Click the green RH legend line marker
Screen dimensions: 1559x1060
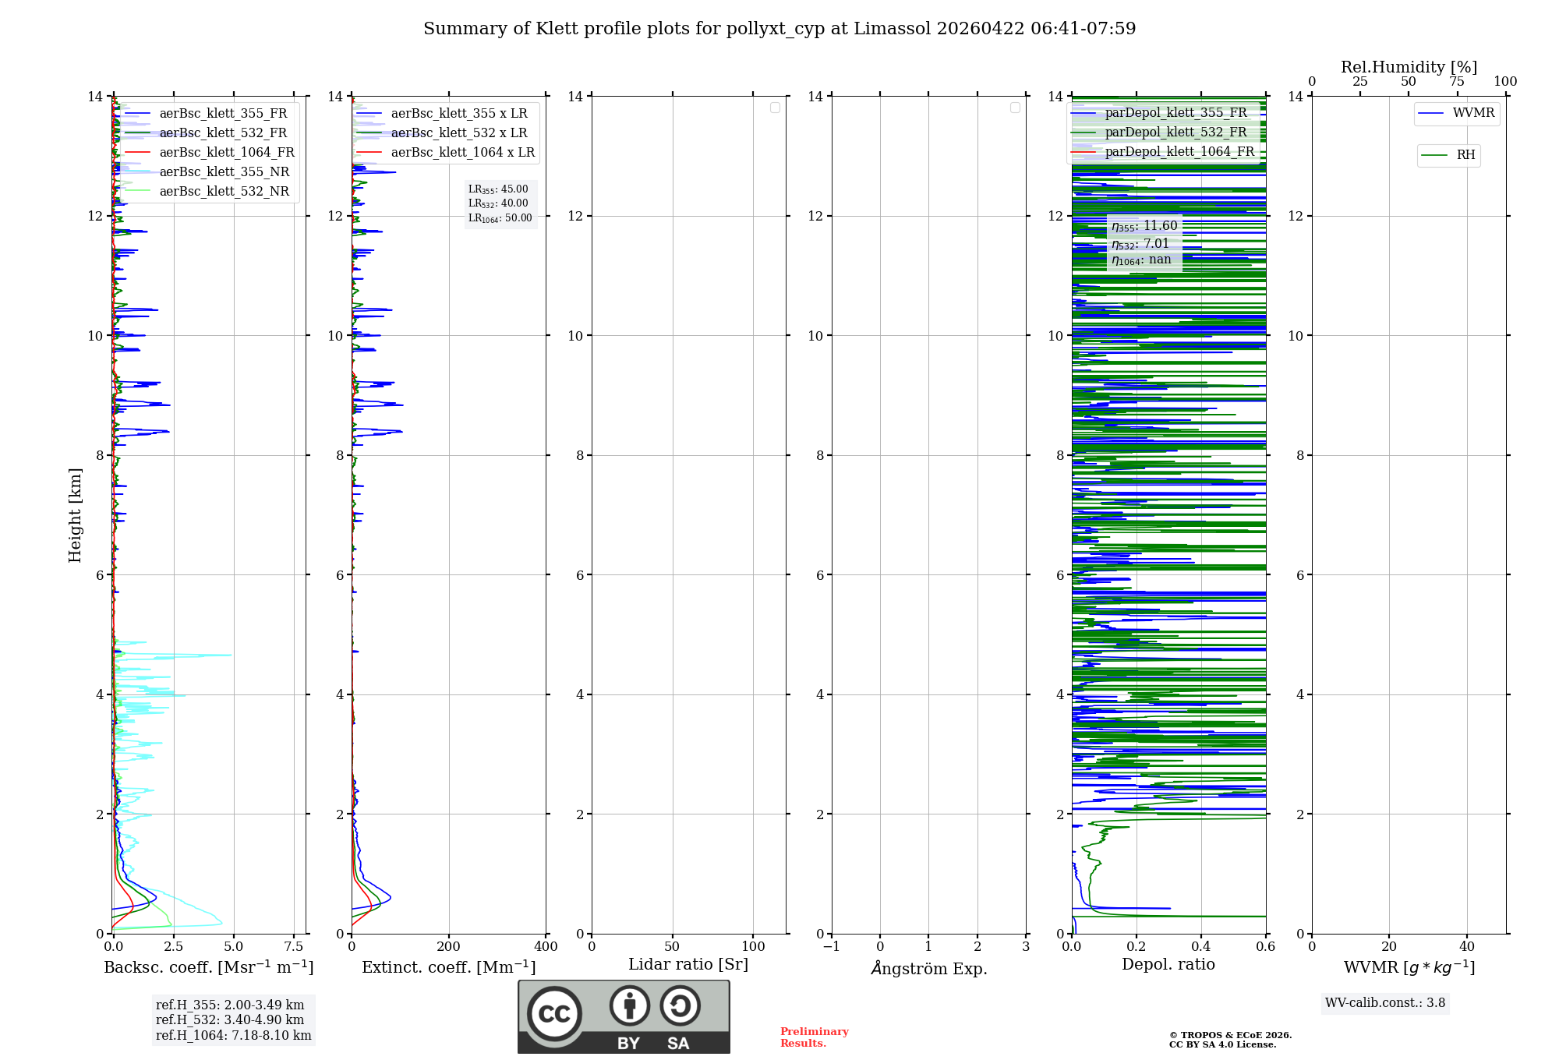1434,155
